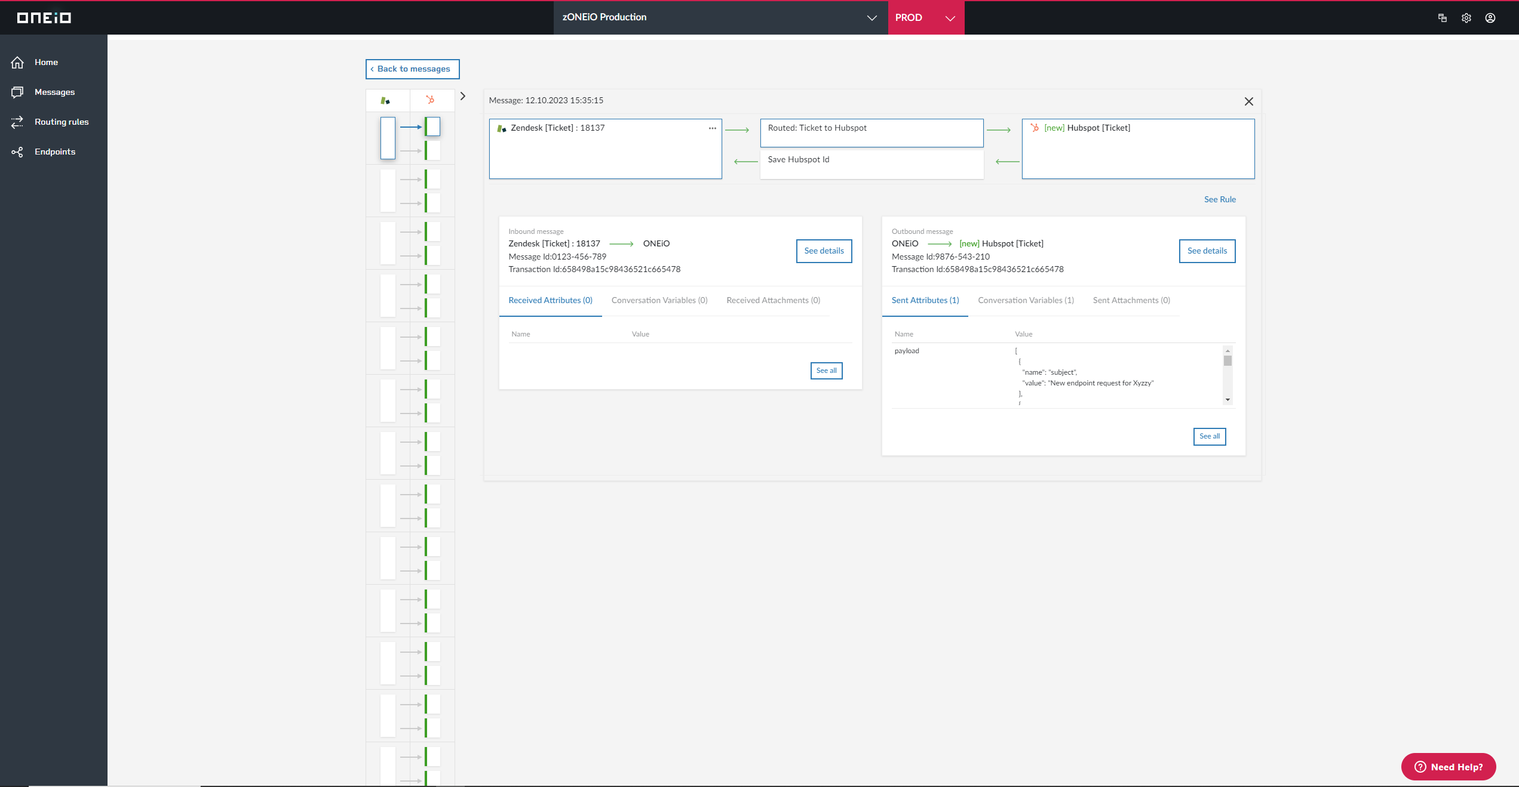This screenshot has height=787, width=1519.
Task: See all sent attributes
Action: (x=1210, y=436)
